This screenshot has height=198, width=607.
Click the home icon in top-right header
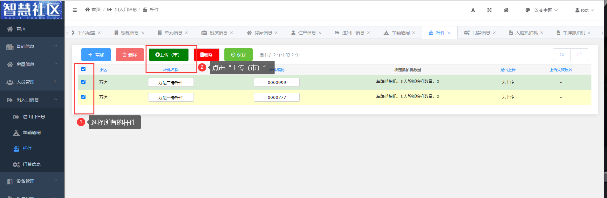pos(506,10)
